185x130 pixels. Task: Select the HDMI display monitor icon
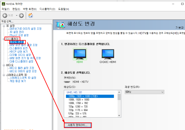coord(80,54)
